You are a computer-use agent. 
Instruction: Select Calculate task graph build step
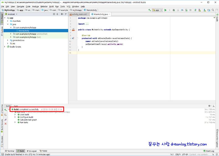[28, 120]
